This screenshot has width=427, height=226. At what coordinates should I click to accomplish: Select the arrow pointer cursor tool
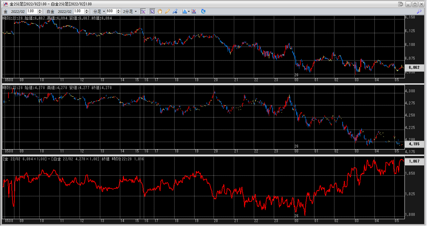click(x=152, y=11)
